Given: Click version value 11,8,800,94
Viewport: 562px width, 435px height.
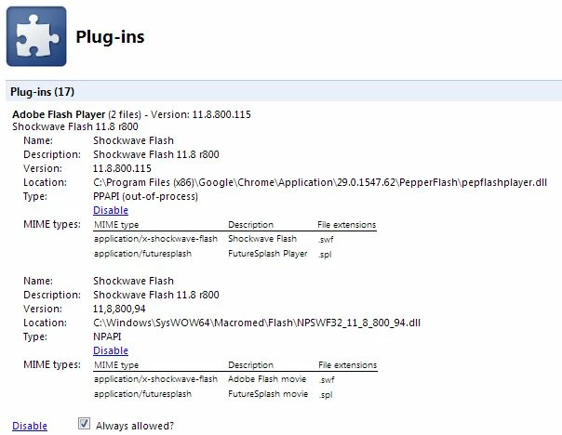Looking at the screenshot, I should click(x=119, y=309).
